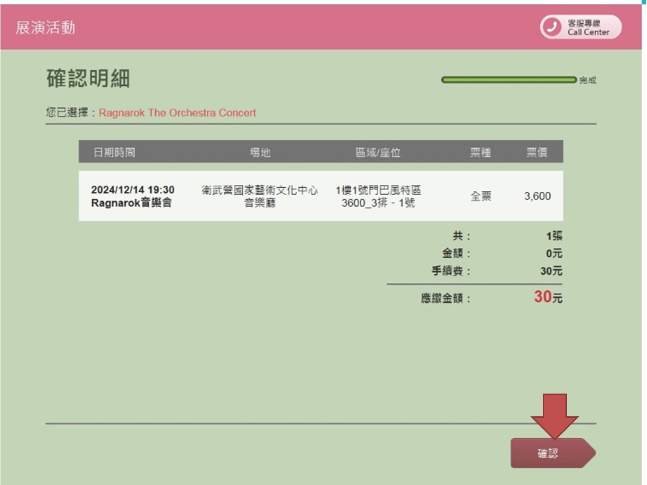647x485 pixels.
Task: Click the 共： count label
Action: click(461, 236)
